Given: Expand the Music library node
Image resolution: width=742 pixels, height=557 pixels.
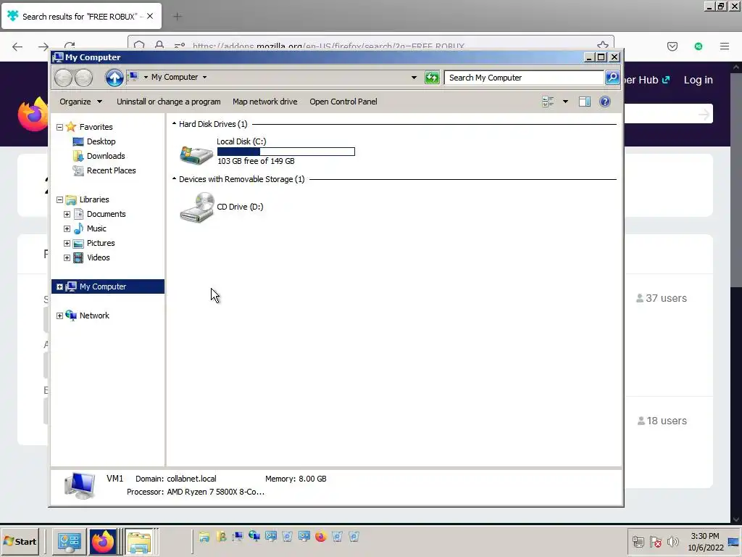Looking at the screenshot, I should [67, 228].
